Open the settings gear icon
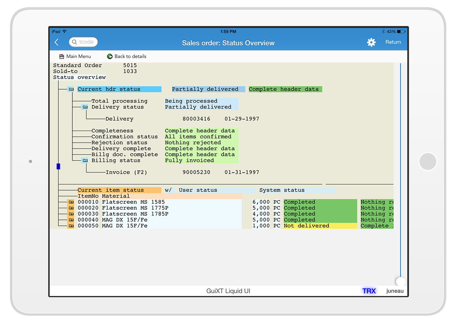 point(371,42)
